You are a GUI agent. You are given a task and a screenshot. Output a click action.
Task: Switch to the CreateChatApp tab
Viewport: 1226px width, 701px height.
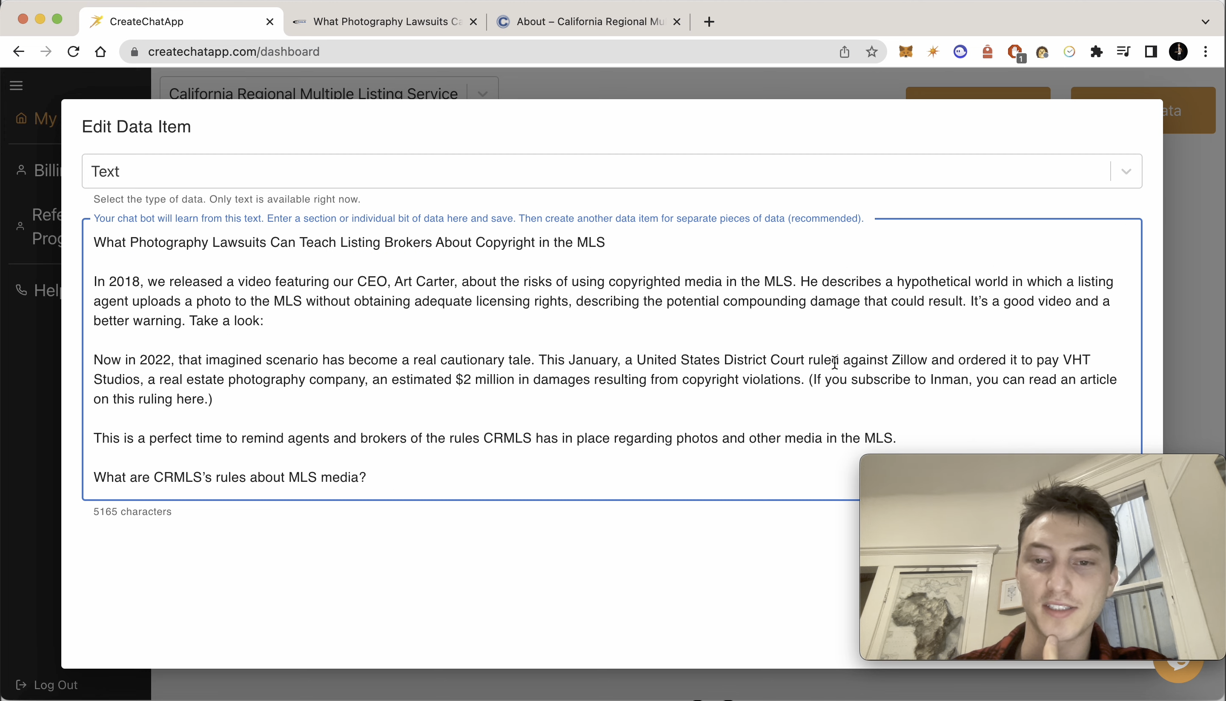coord(181,22)
